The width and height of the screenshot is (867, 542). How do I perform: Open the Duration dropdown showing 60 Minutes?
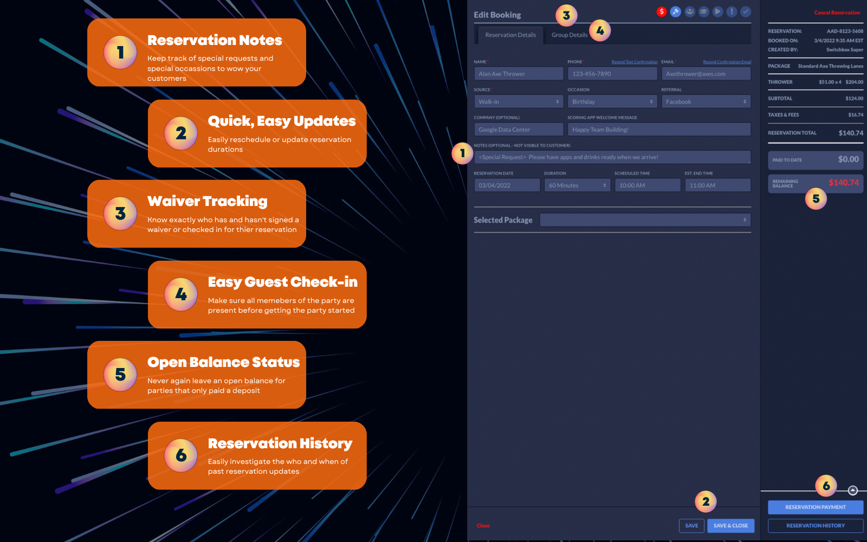coord(578,185)
